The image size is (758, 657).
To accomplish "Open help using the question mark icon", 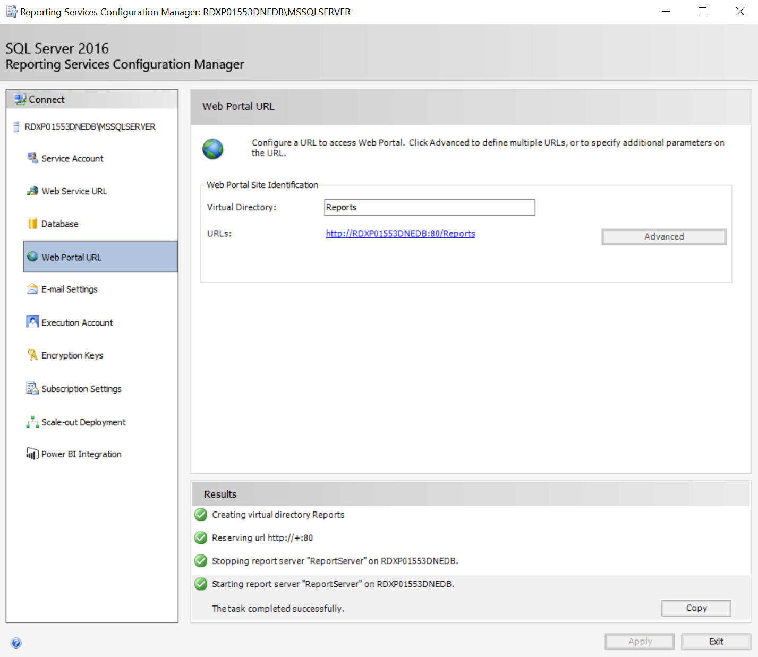I will [x=16, y=643].
